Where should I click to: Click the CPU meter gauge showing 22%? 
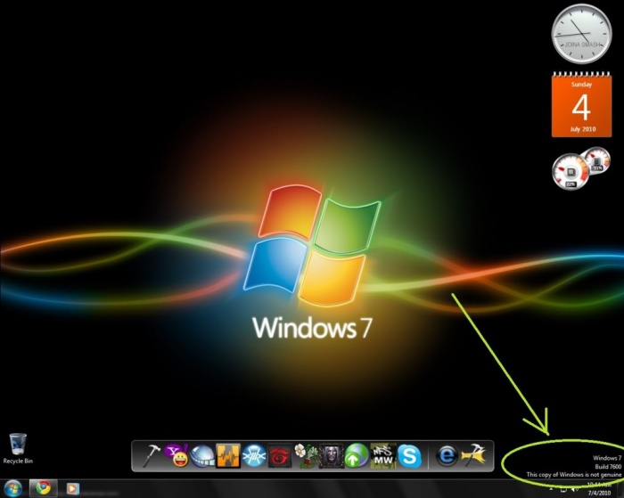[571, 171]
